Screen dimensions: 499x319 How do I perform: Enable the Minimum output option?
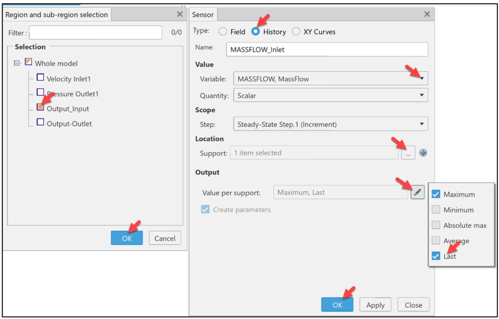pyautogui.click(x=436, y=210)
